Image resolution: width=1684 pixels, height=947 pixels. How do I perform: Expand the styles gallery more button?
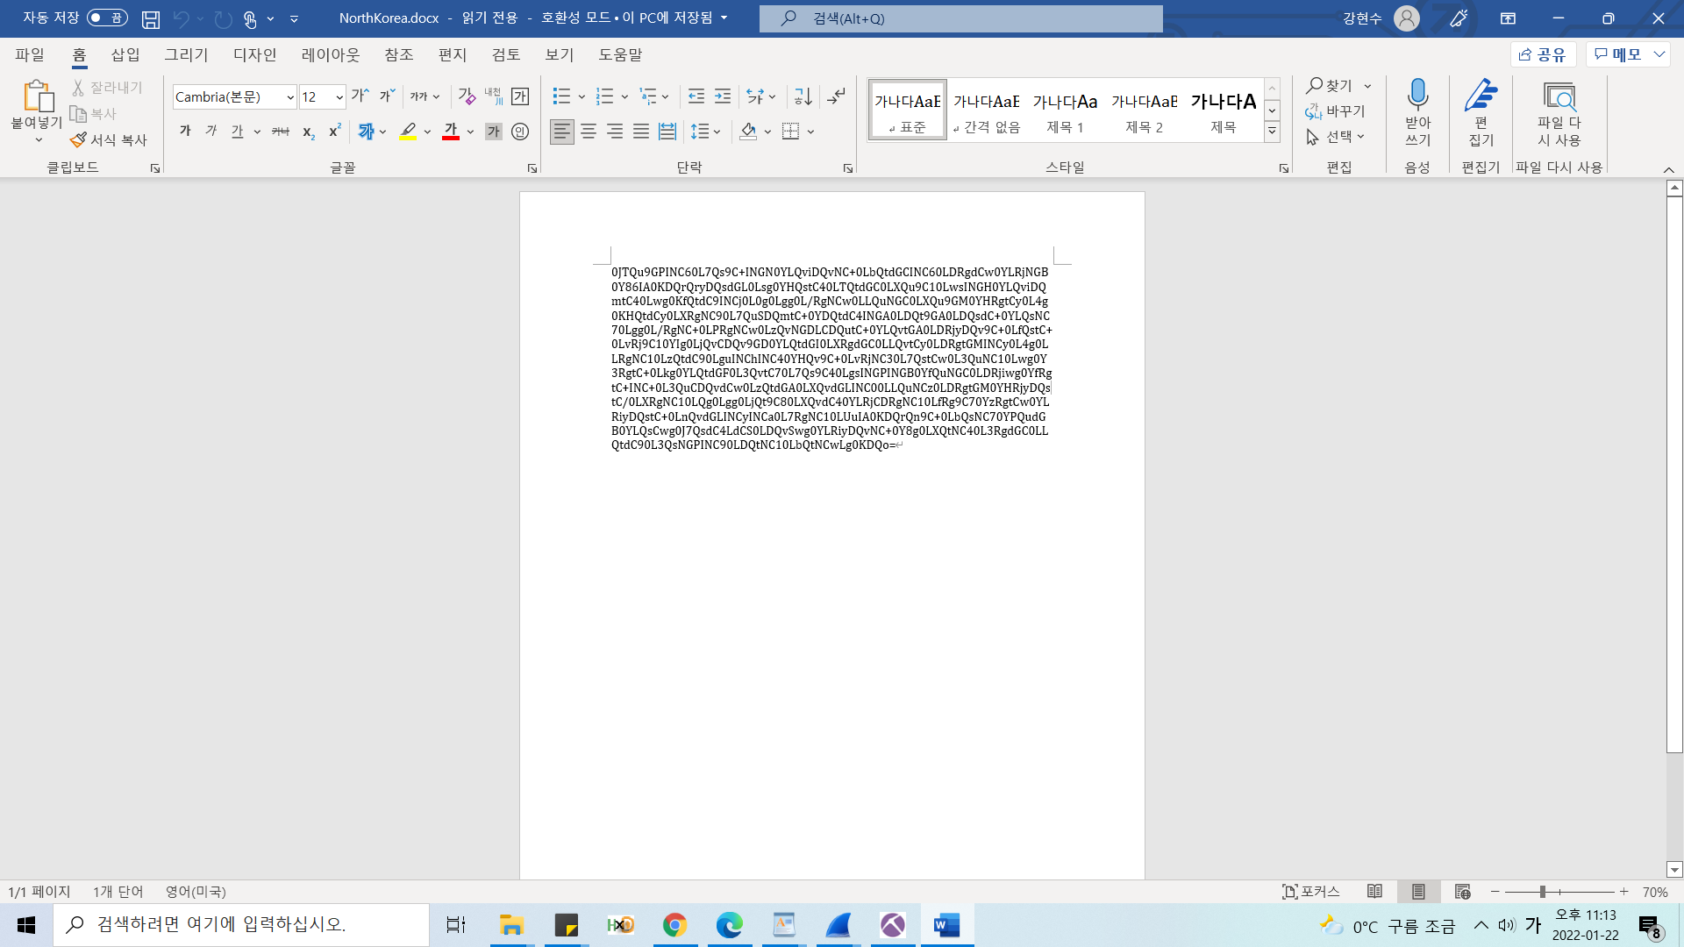pos(1272,132)
